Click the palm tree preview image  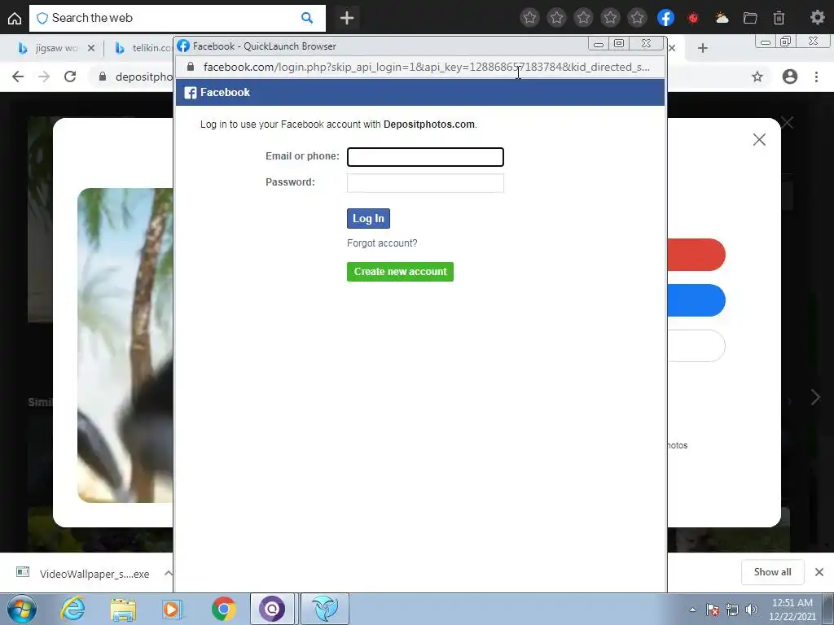(125, 345)
